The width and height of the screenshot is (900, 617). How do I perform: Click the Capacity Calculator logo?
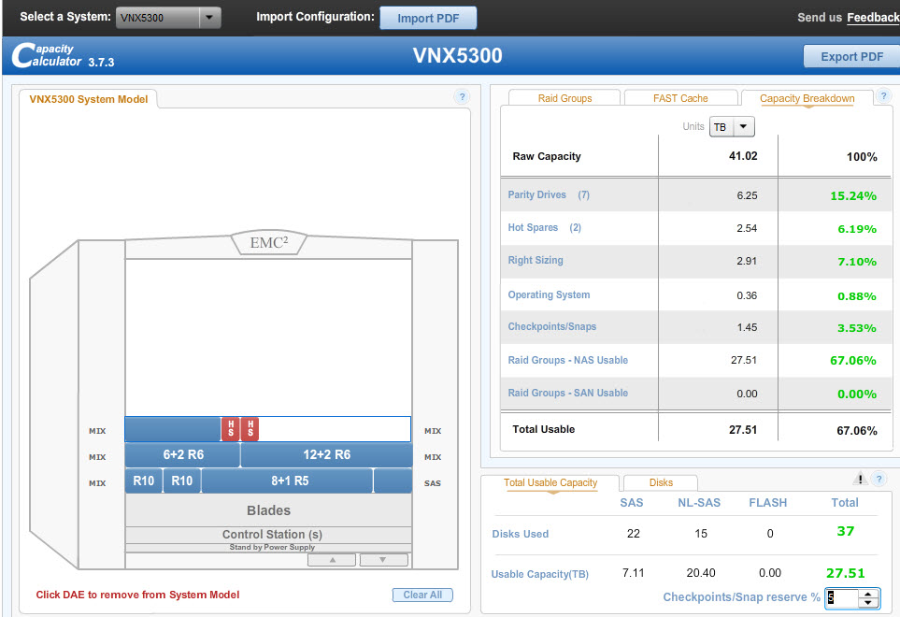pos(63,56)
